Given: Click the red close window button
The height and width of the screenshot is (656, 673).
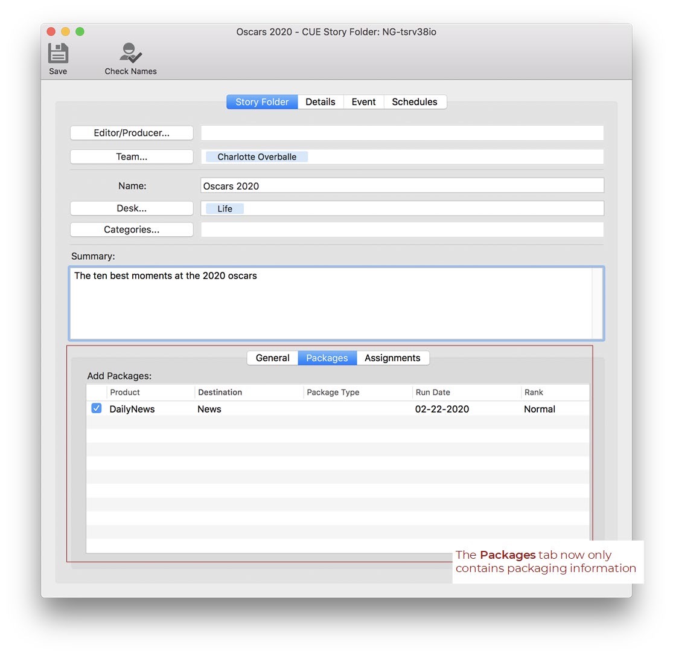Looking at the screenshot, I should tap(51, 32).
